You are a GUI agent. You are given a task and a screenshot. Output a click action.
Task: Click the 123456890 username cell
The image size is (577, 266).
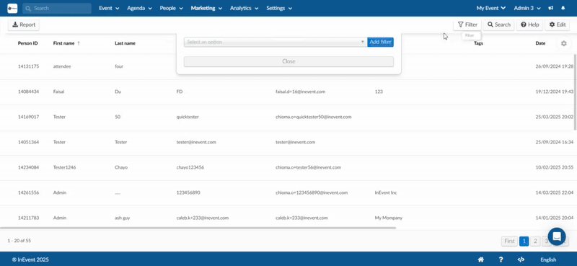pos(188,192)
